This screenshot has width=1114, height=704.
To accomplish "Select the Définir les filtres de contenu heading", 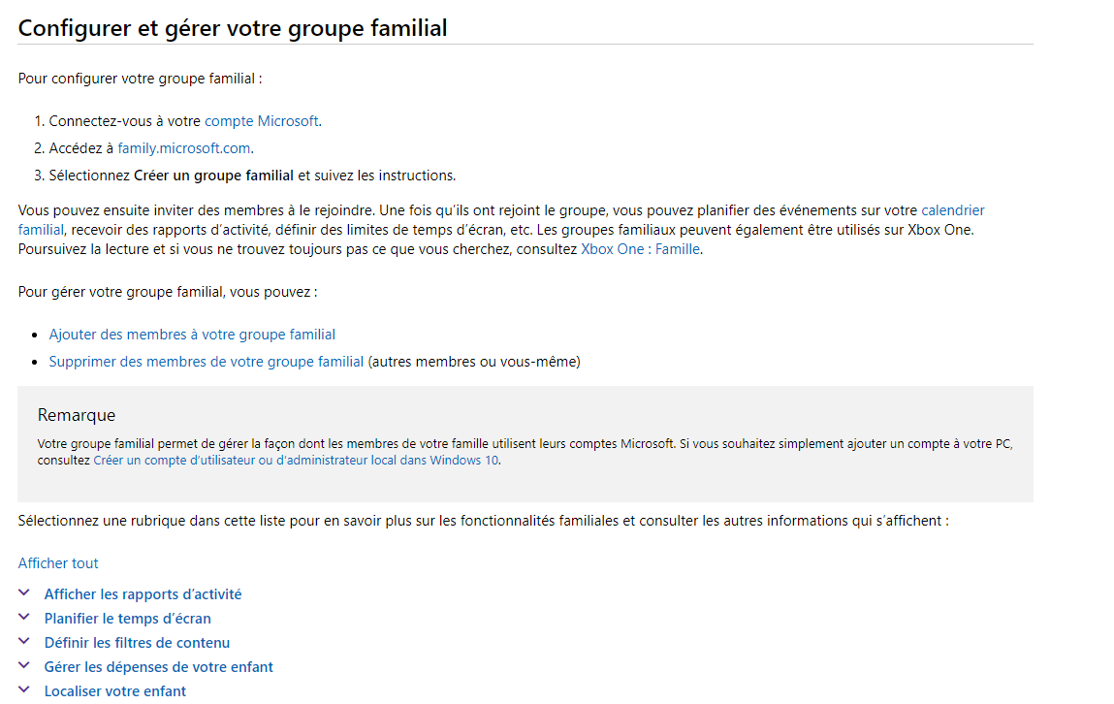I will coord(137,643).
